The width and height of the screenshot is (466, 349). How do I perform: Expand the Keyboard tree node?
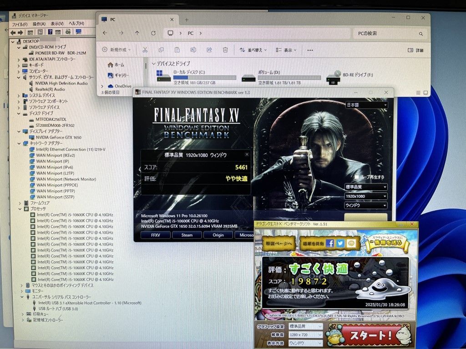point(19,65)
